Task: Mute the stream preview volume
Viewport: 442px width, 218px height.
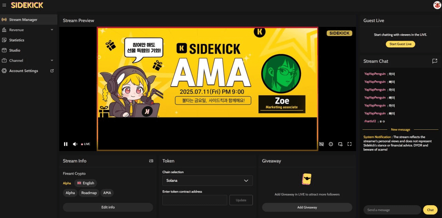Action: pos(75,144)
